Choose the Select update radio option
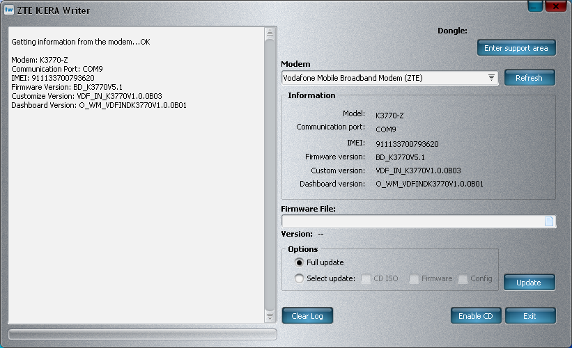Screen dimensions: 572x348 (299, 278)
